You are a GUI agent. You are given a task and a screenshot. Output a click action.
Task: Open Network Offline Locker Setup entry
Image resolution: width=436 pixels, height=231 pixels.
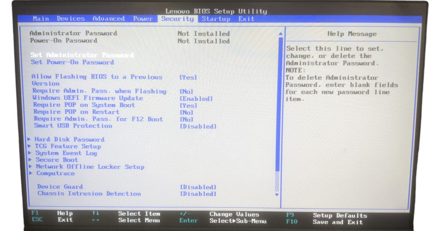90,167
